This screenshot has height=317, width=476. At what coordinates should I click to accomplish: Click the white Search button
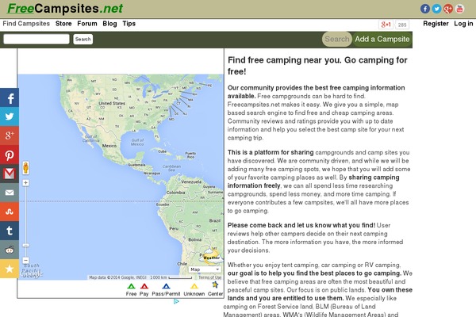coord(83,39)
